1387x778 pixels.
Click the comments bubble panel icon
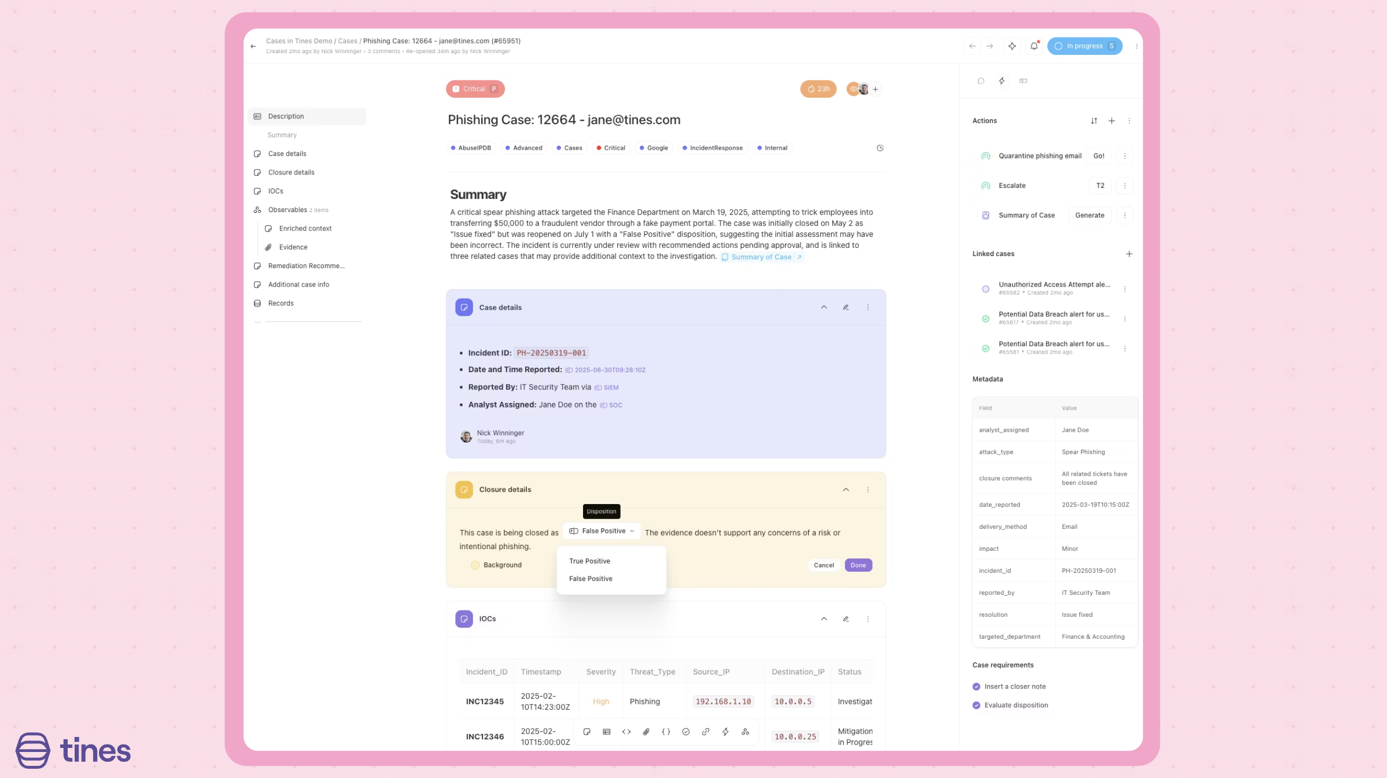click(981, 81)
